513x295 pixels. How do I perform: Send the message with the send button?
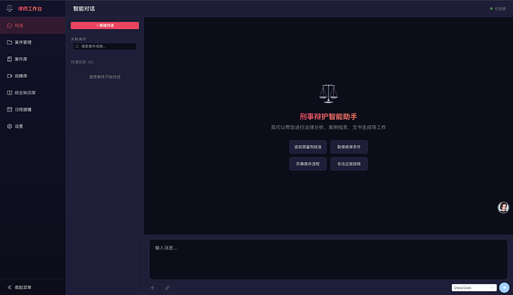point(504,288)
